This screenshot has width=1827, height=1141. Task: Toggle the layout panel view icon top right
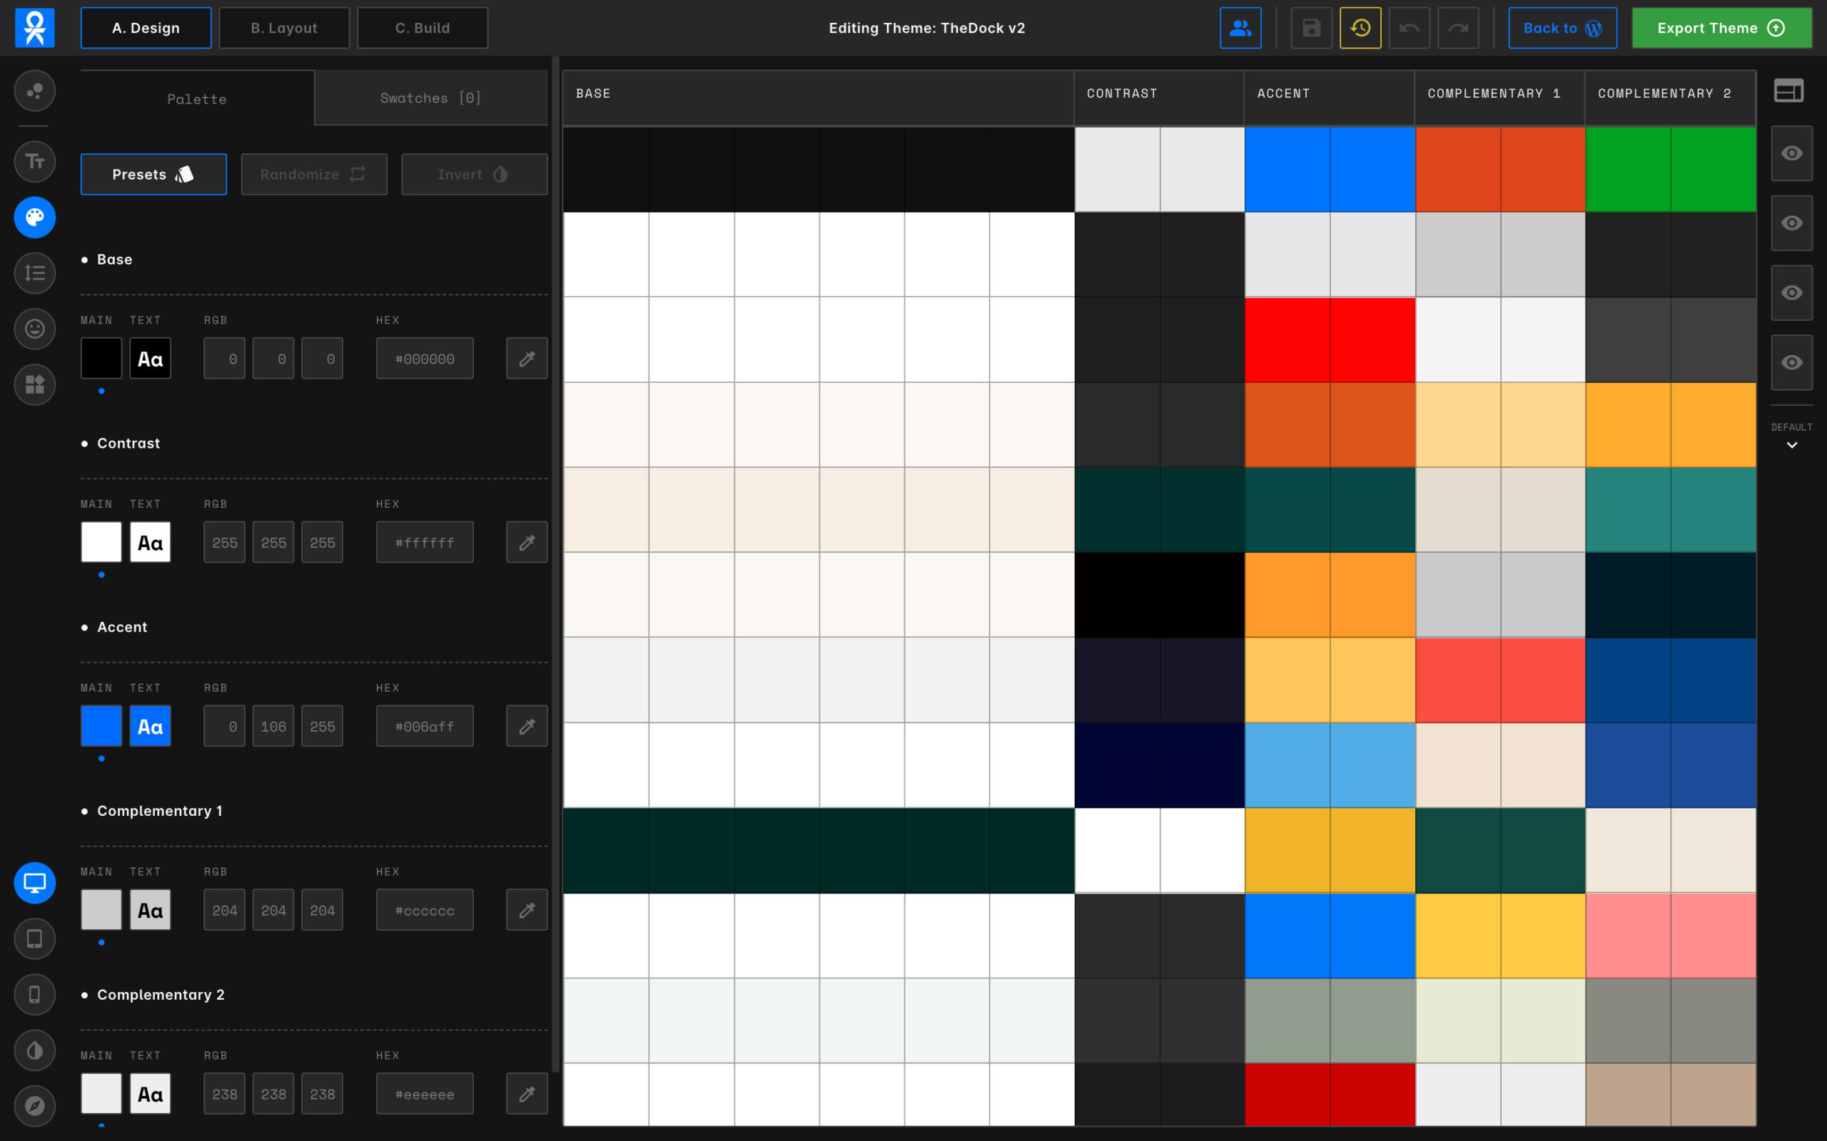(1788, 91)
